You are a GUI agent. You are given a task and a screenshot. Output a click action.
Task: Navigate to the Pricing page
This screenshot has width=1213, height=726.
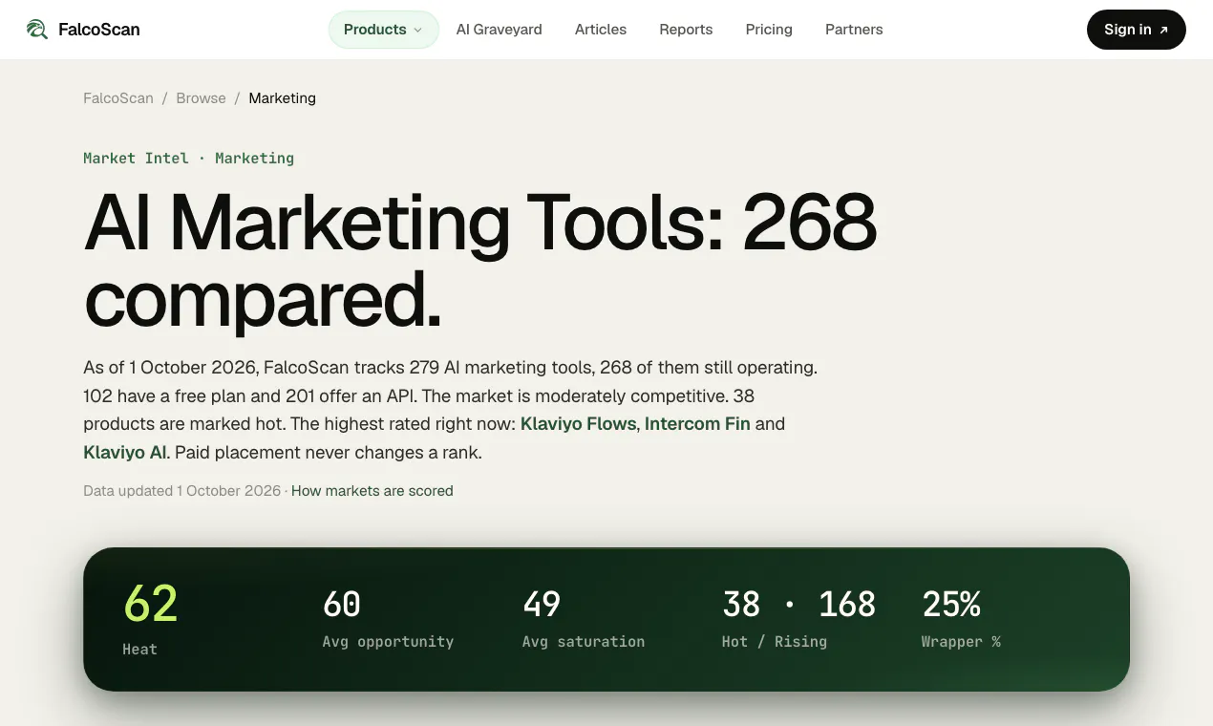point(769,30)
